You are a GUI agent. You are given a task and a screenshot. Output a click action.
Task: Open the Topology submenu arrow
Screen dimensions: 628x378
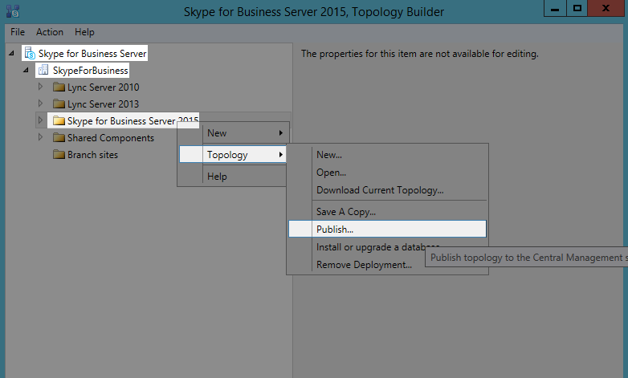(x=281, y=155)
